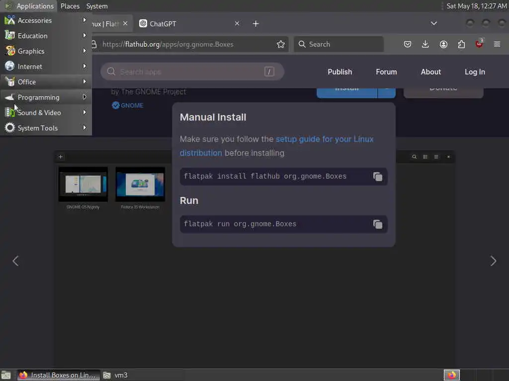
Task: Copy the flatpak run command
Action: 378,224
